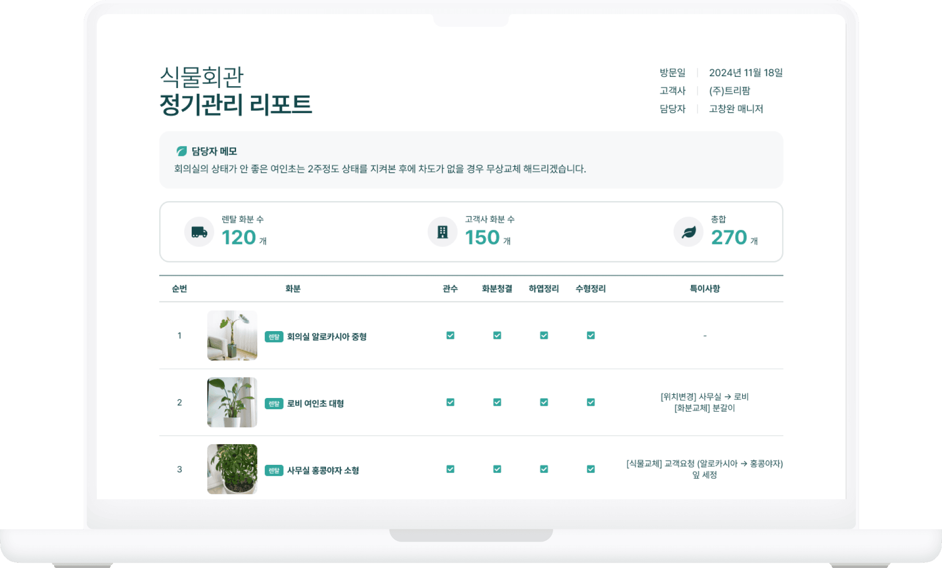The height and width of the screenshot is (568, 942).
Task: Click the 270 개 total count figure
Action: 729,238
